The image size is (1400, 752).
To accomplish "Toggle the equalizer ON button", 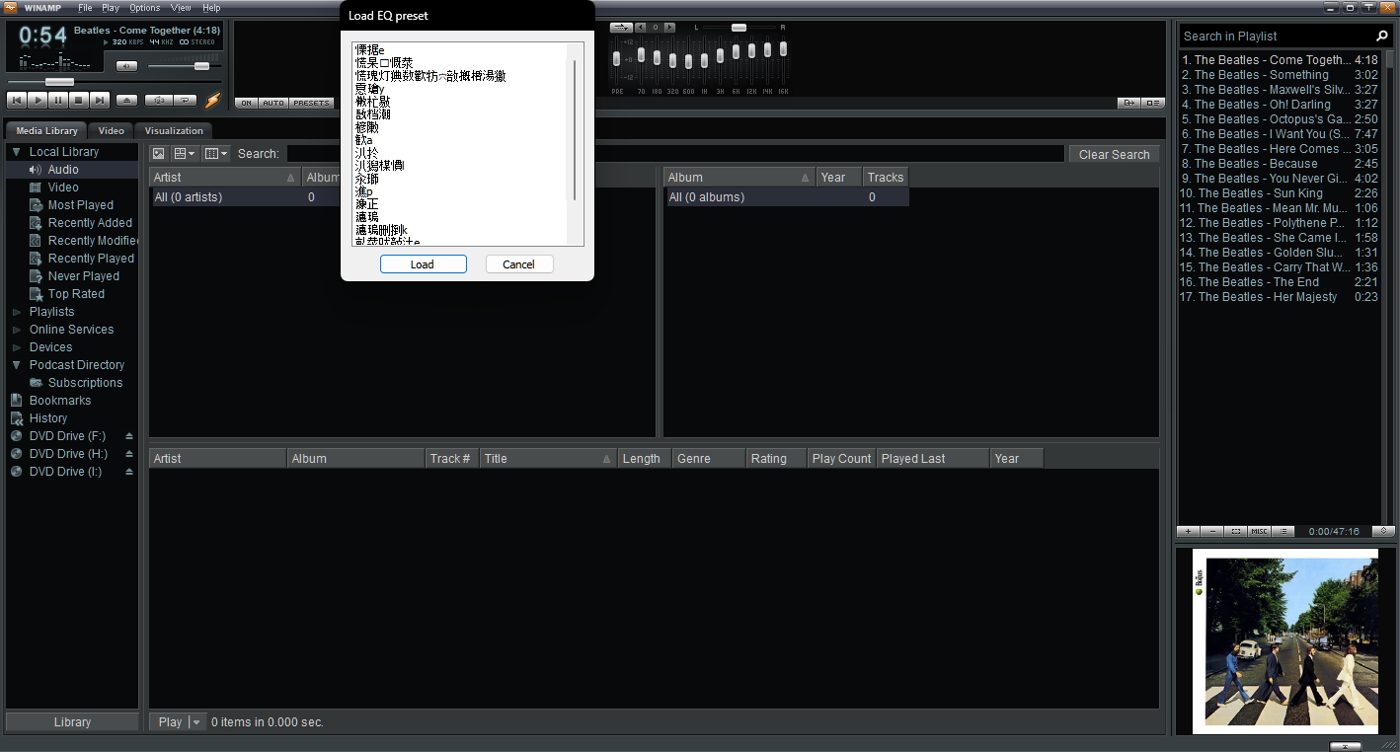I will 246,103.
